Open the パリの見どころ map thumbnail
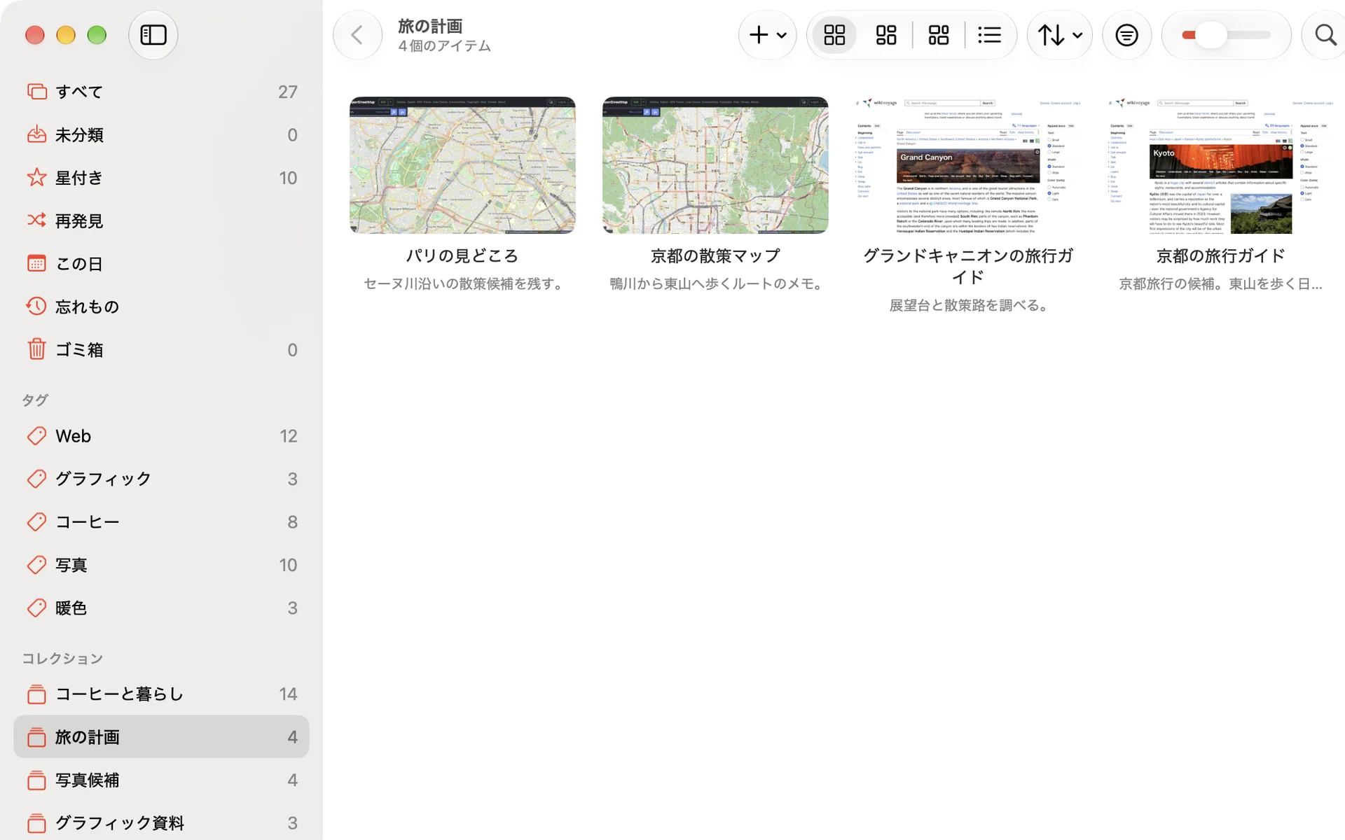 [462, 165]
